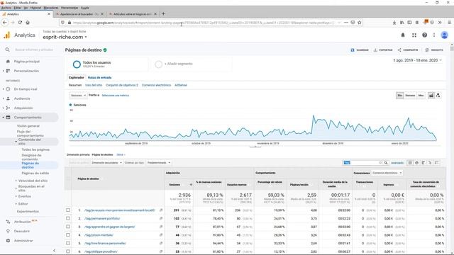Click the sidebar search magnifier icon
The height and width of the screenshot is (255, 454).
pos(8,50)
